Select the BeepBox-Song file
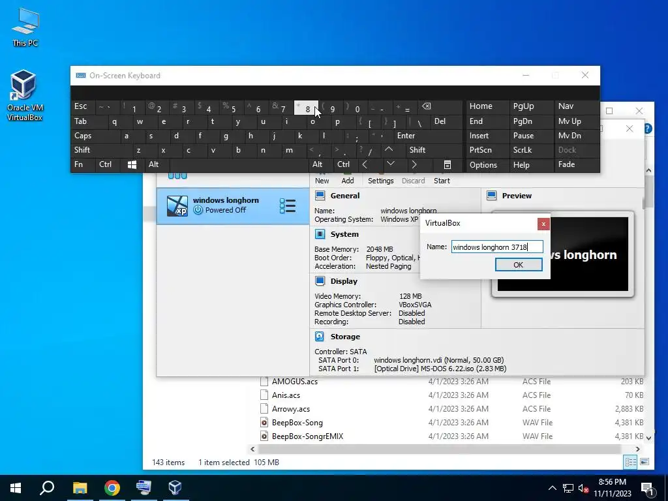This screenshot has width=668, height=501. 297,422
